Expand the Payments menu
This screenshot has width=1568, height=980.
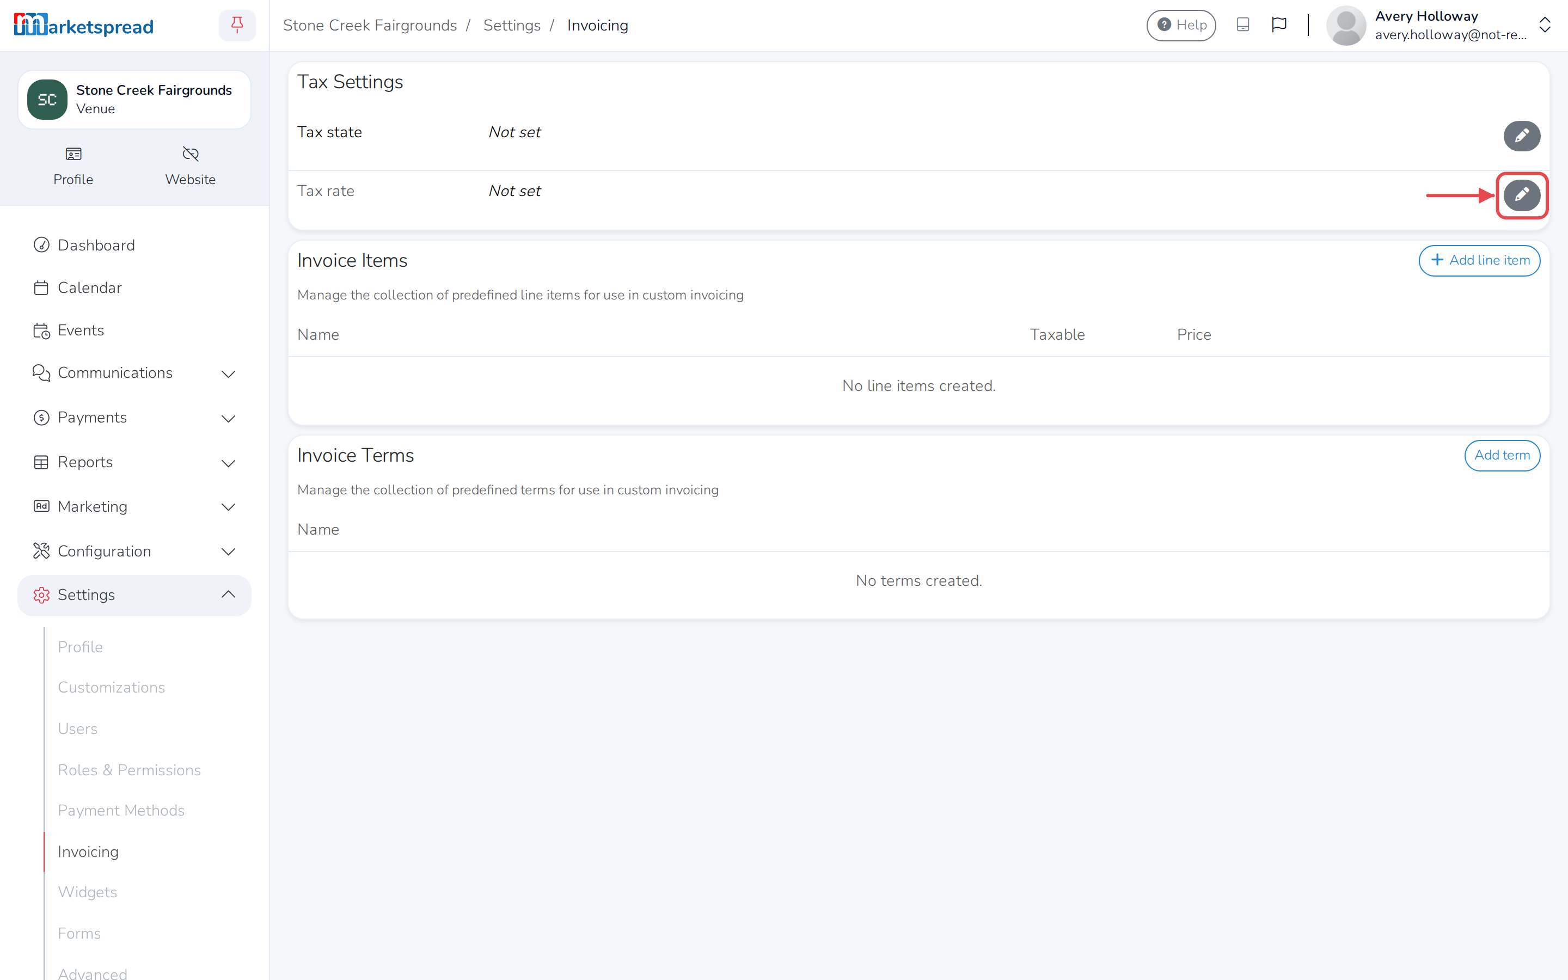coord(134,418)
